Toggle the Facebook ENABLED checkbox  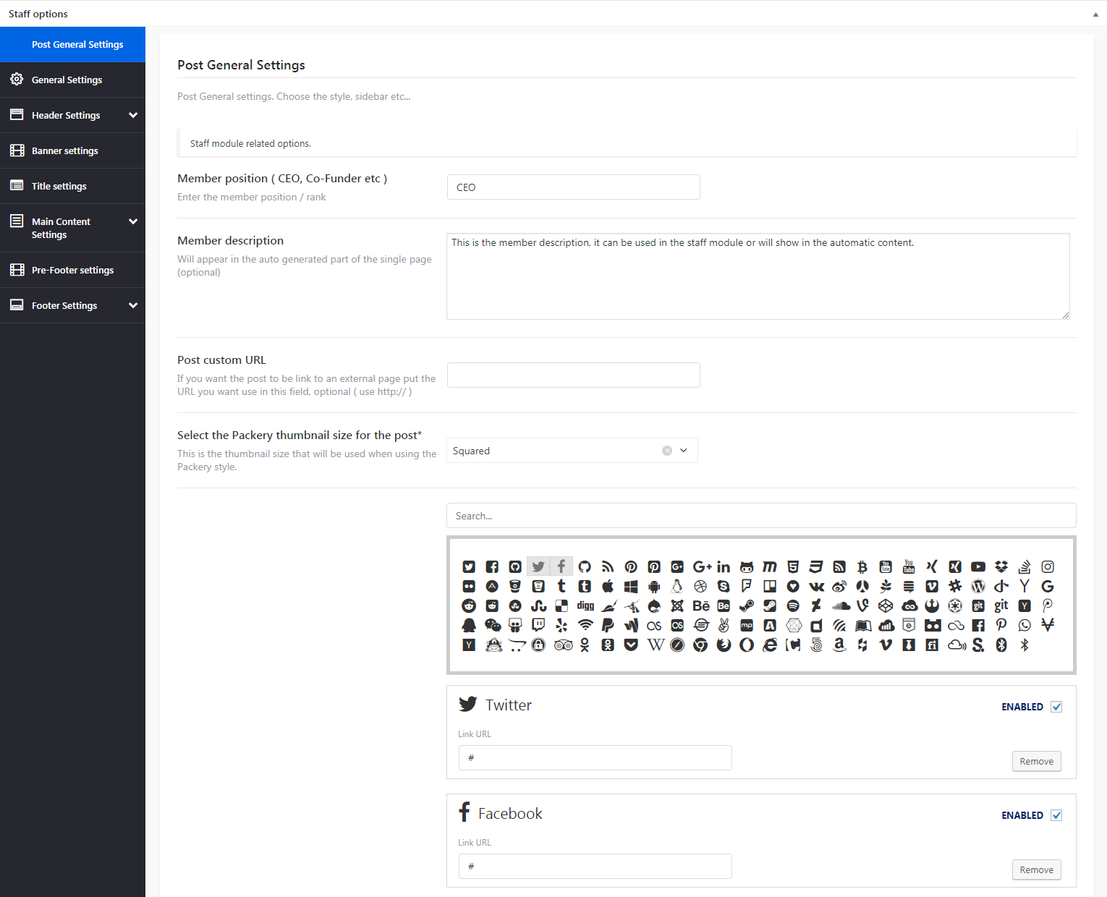[x=1056, y=815]
